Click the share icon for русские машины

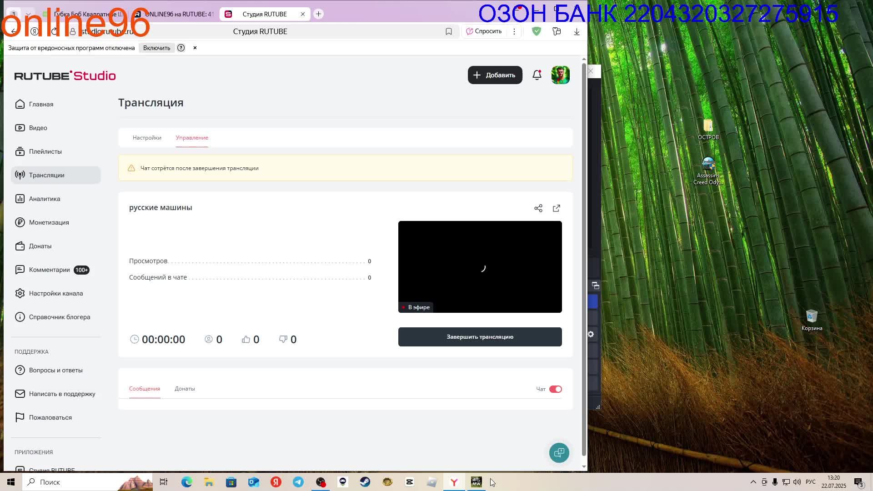(538, 208)
